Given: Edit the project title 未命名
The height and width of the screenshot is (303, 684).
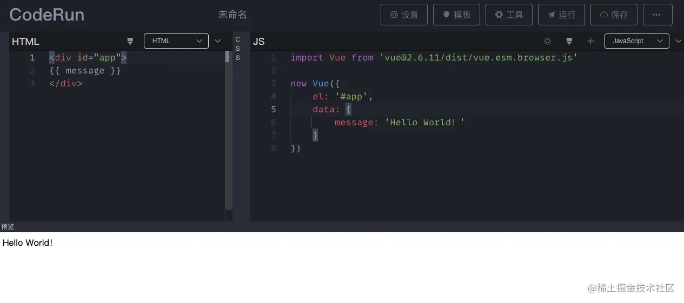Looking at the screenshot, I should 233,15.
